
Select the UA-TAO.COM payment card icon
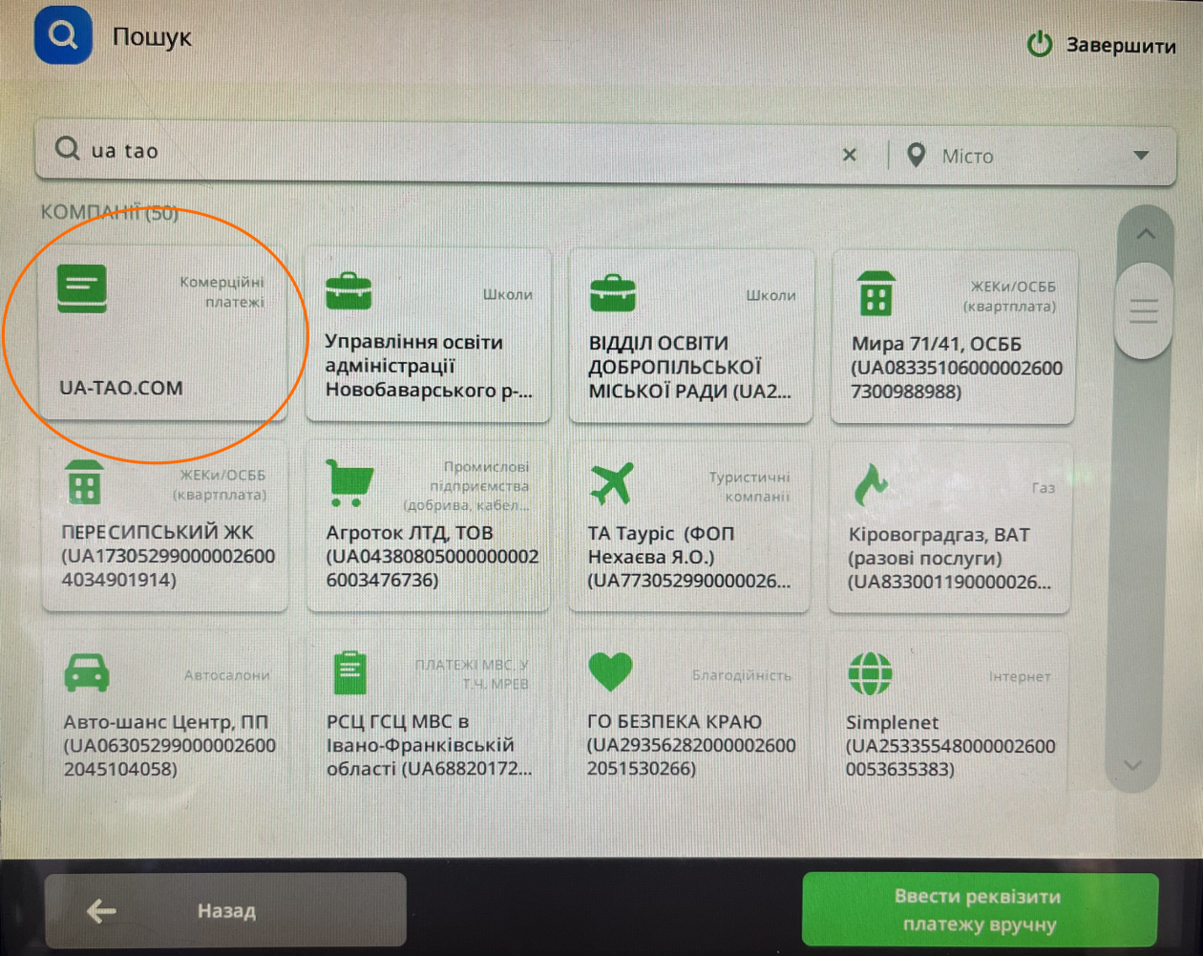[82, 288]
